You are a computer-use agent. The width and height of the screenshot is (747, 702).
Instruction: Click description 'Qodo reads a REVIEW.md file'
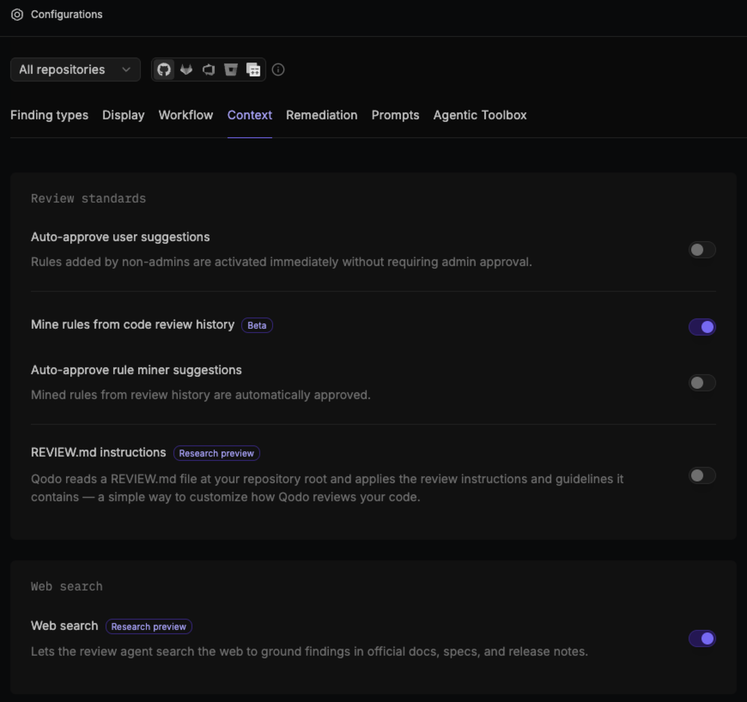click(327, 488)
